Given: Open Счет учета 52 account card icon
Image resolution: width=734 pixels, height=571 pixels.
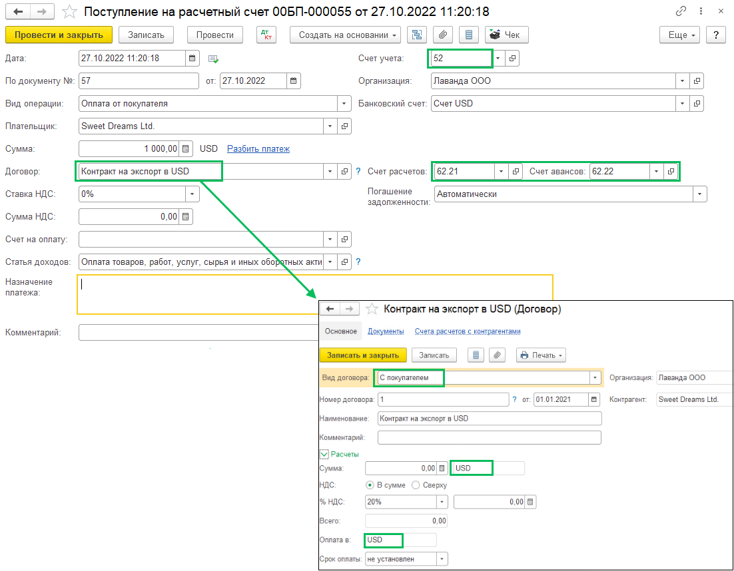Looking at the screenshot, I should coord(513,58).
